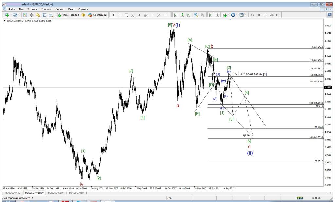The image size is (335, 202).
Task: Switch to the EURUSD,Daily chart tab
Action: (56, 193)
